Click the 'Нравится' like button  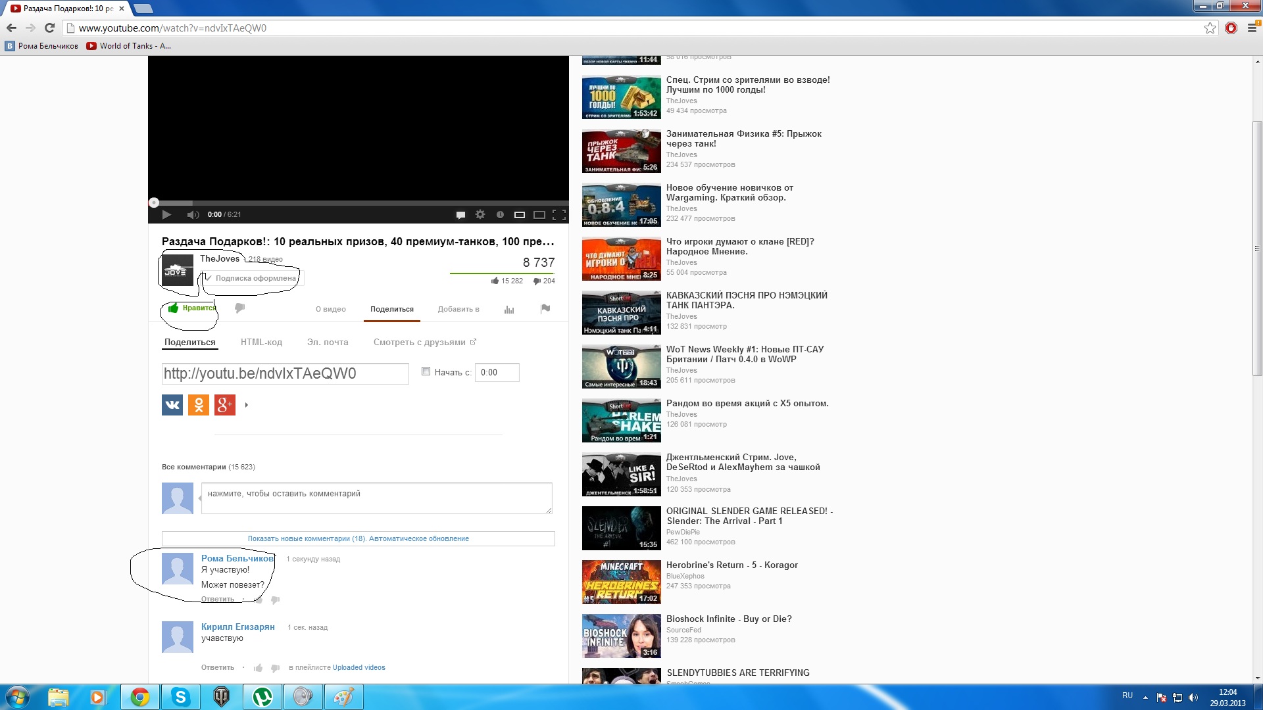point(191,308)
